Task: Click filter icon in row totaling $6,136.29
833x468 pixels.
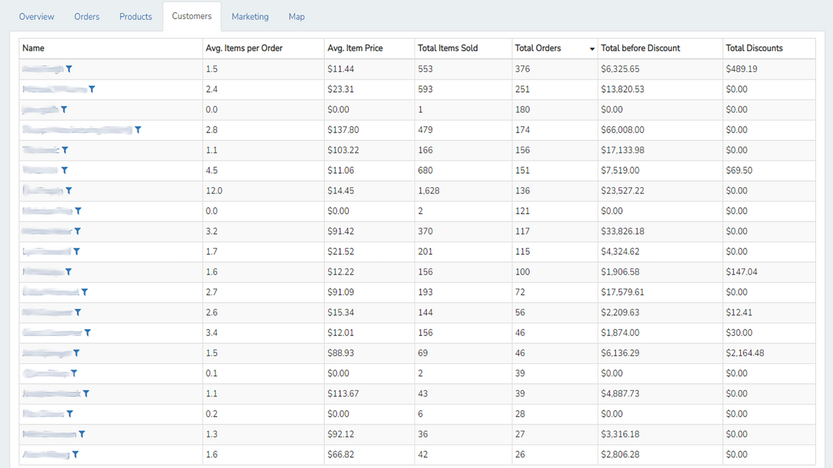Action: [76, 353]
